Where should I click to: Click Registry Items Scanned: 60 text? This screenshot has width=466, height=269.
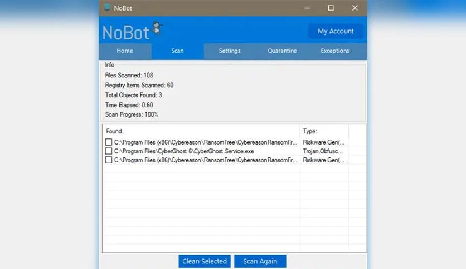(x=139, y=86)
